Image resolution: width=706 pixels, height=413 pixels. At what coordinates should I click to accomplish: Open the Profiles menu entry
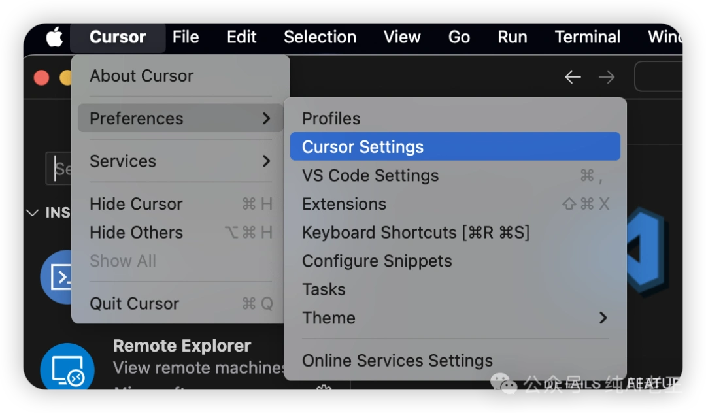pos(331,119)
